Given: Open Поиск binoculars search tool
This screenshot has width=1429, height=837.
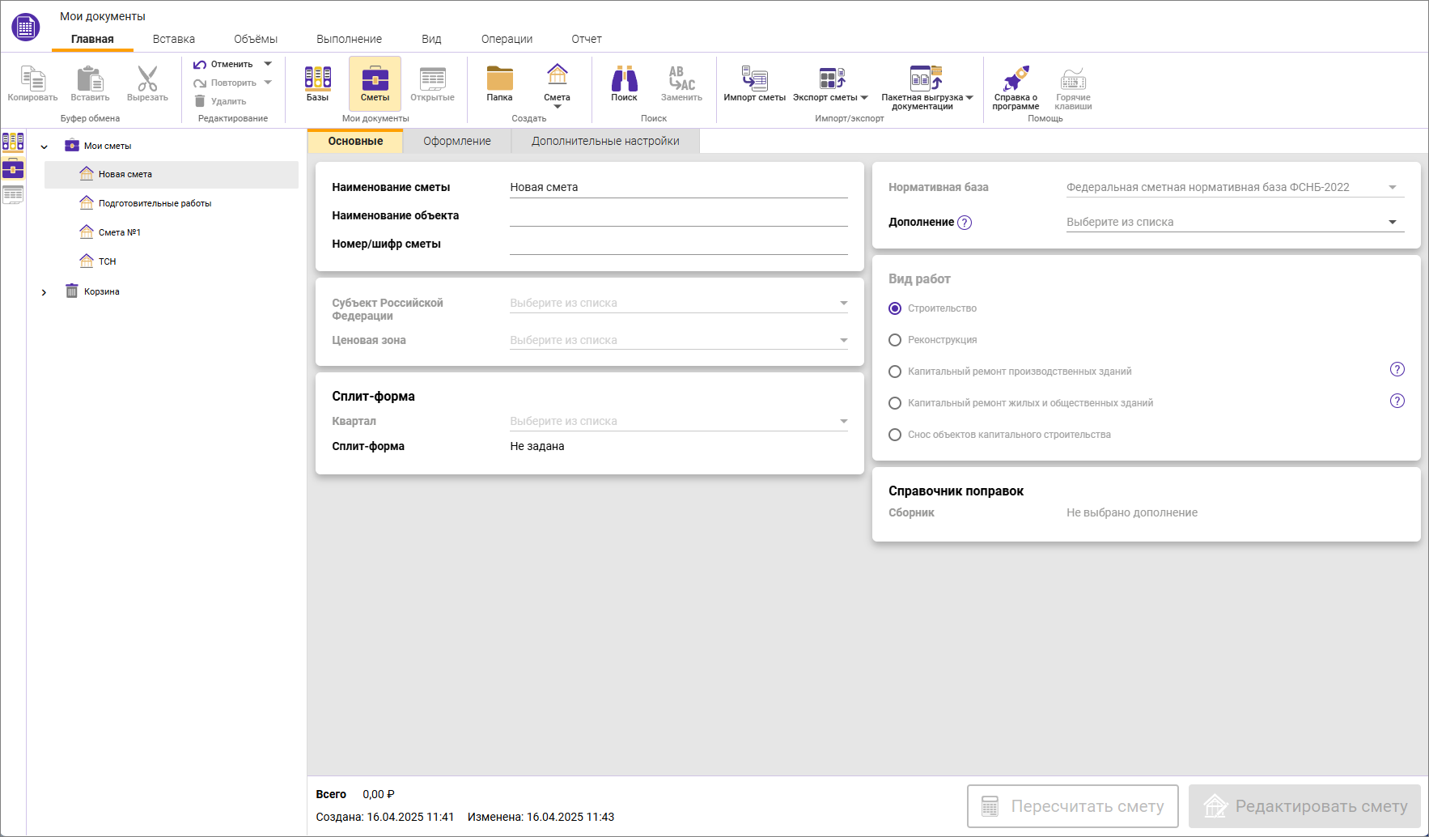Looking at the screenshot, I should (624, 79).
